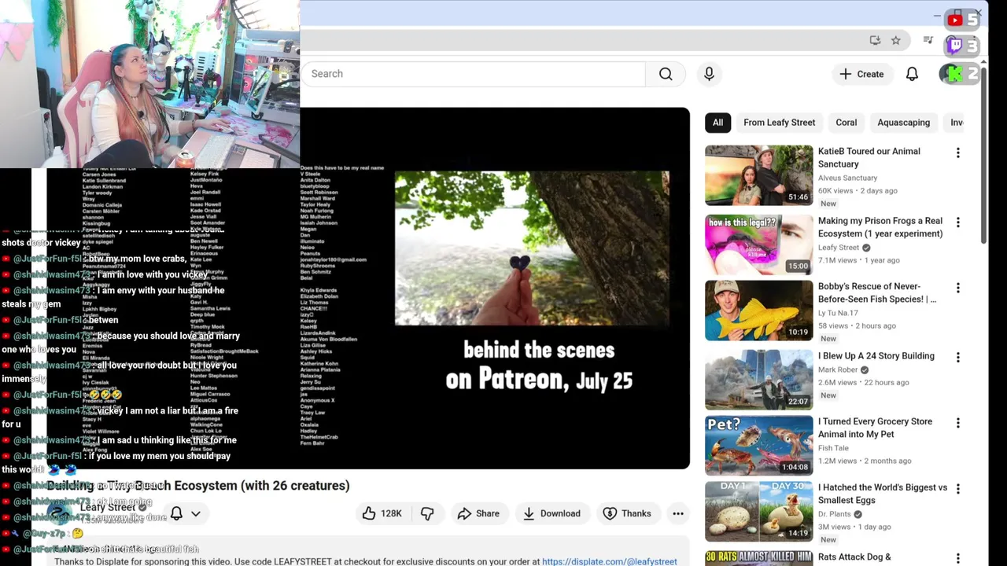Click the Fish Tale channel name
This screenshot has height=566, width=1007.
(x=833, y=448)
